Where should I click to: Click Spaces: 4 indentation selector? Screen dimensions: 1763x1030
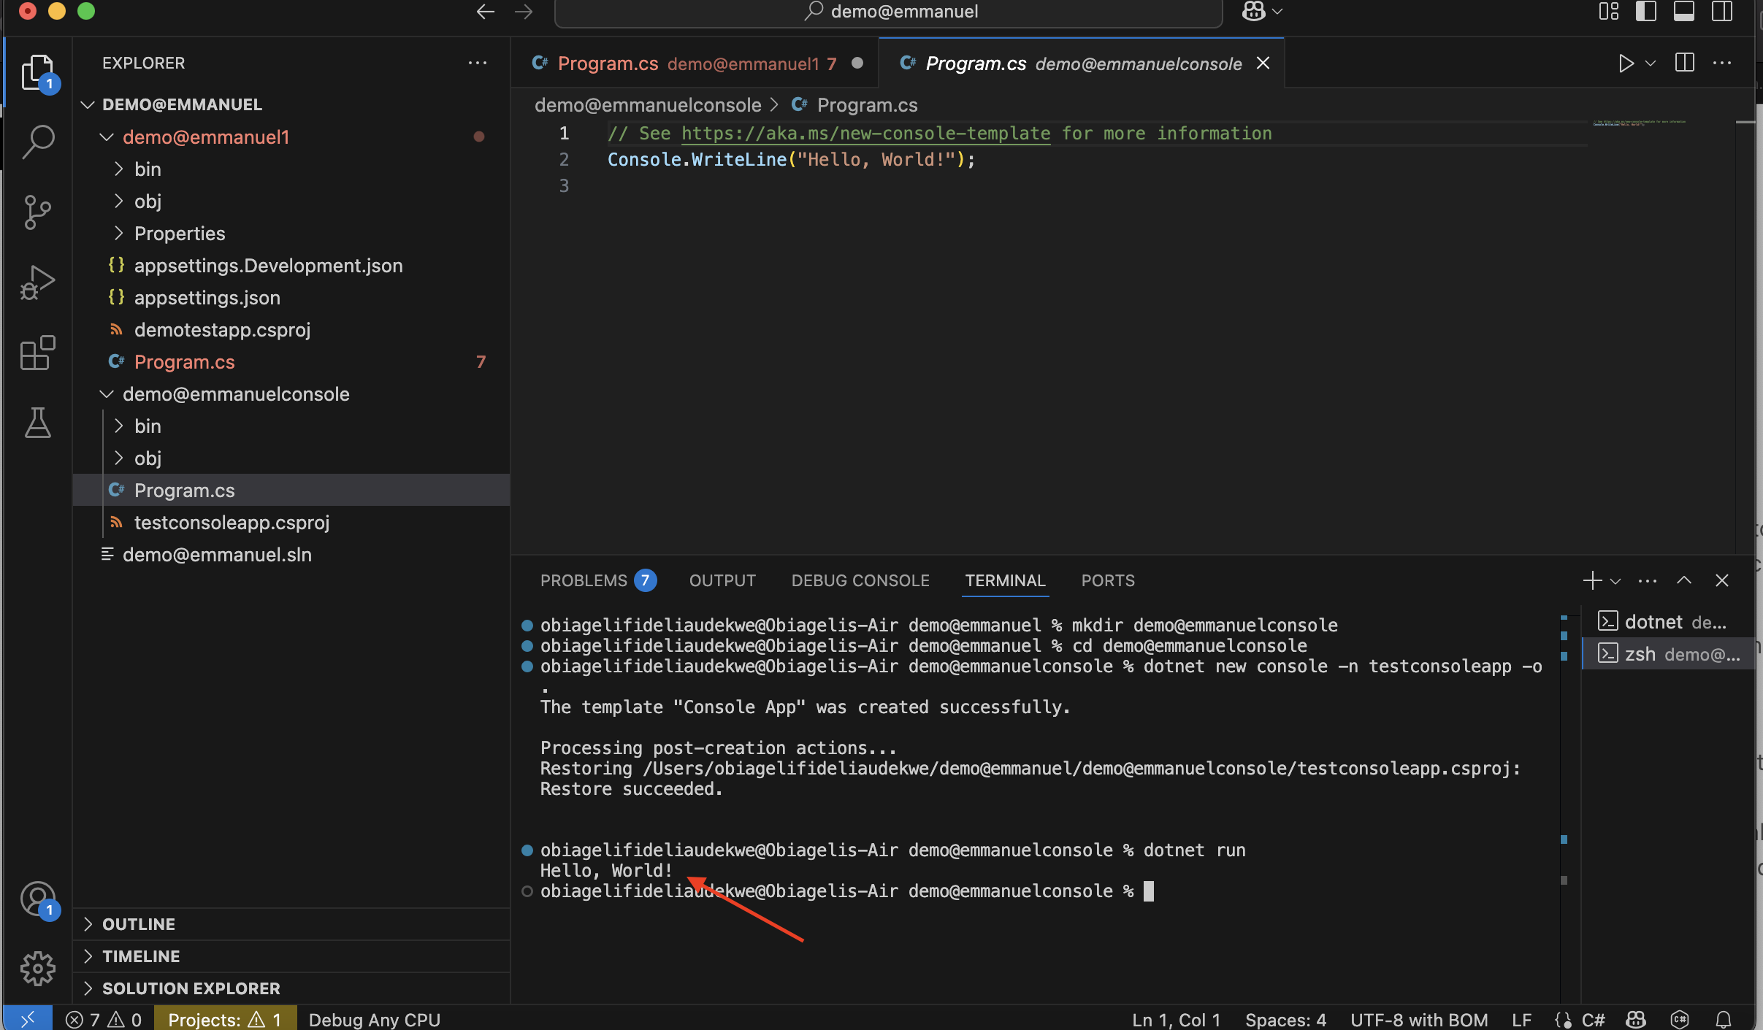tap(1285, 1020)
